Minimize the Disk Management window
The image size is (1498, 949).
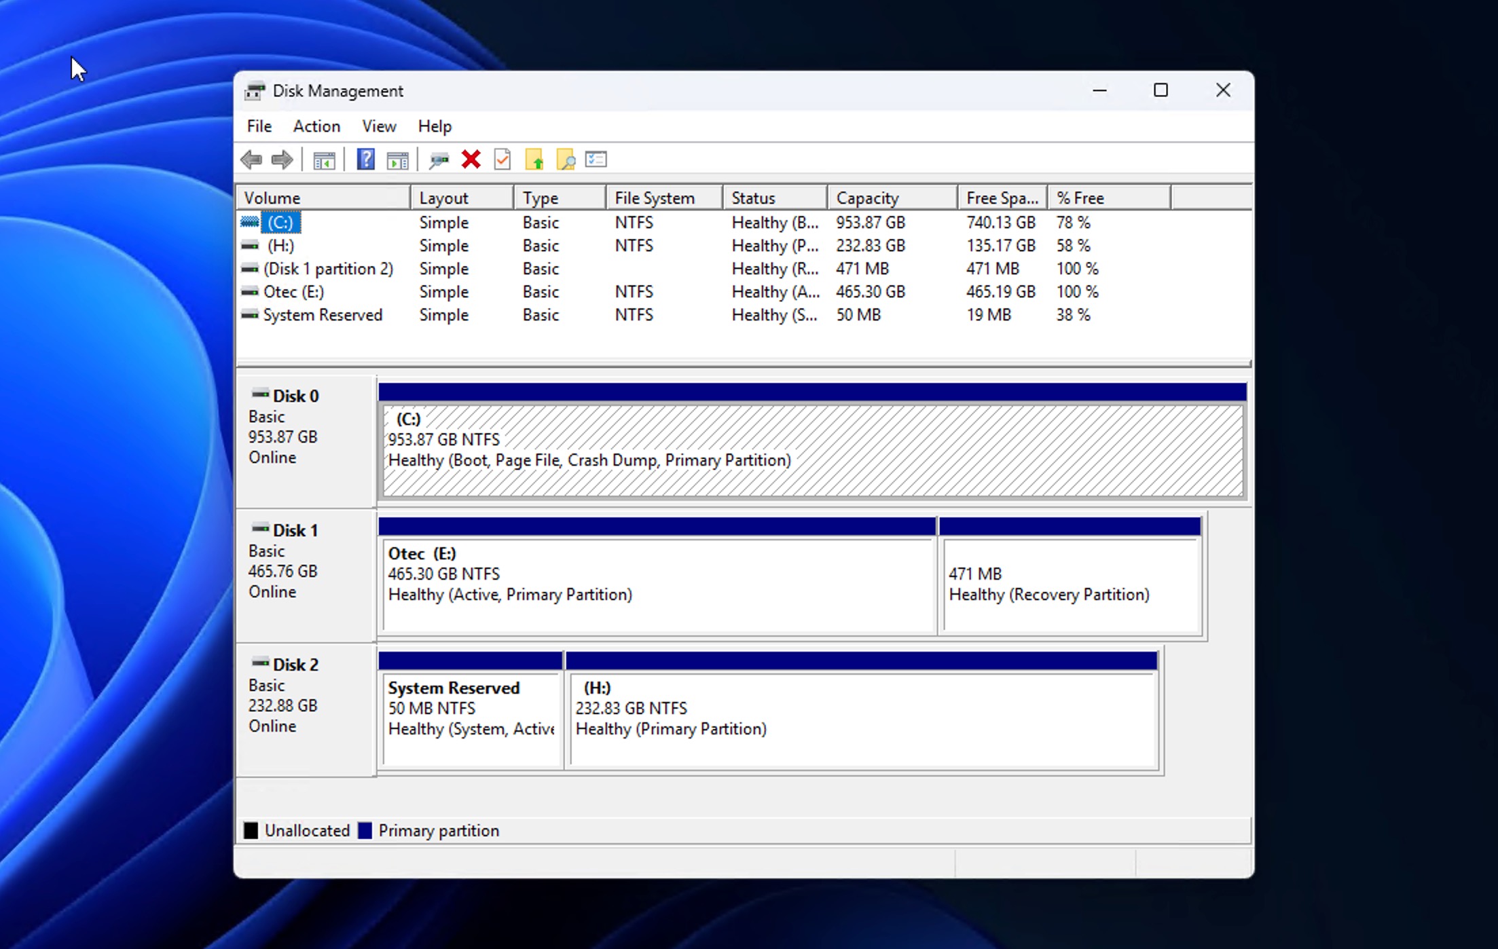pyautogui.click(x=1100, y=90)
